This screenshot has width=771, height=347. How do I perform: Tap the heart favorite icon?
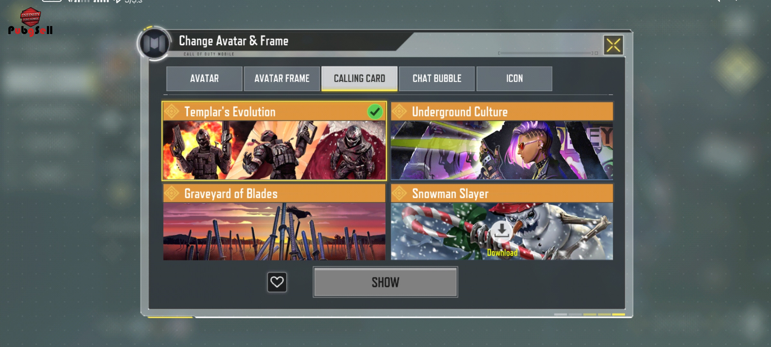pos(277,282)
